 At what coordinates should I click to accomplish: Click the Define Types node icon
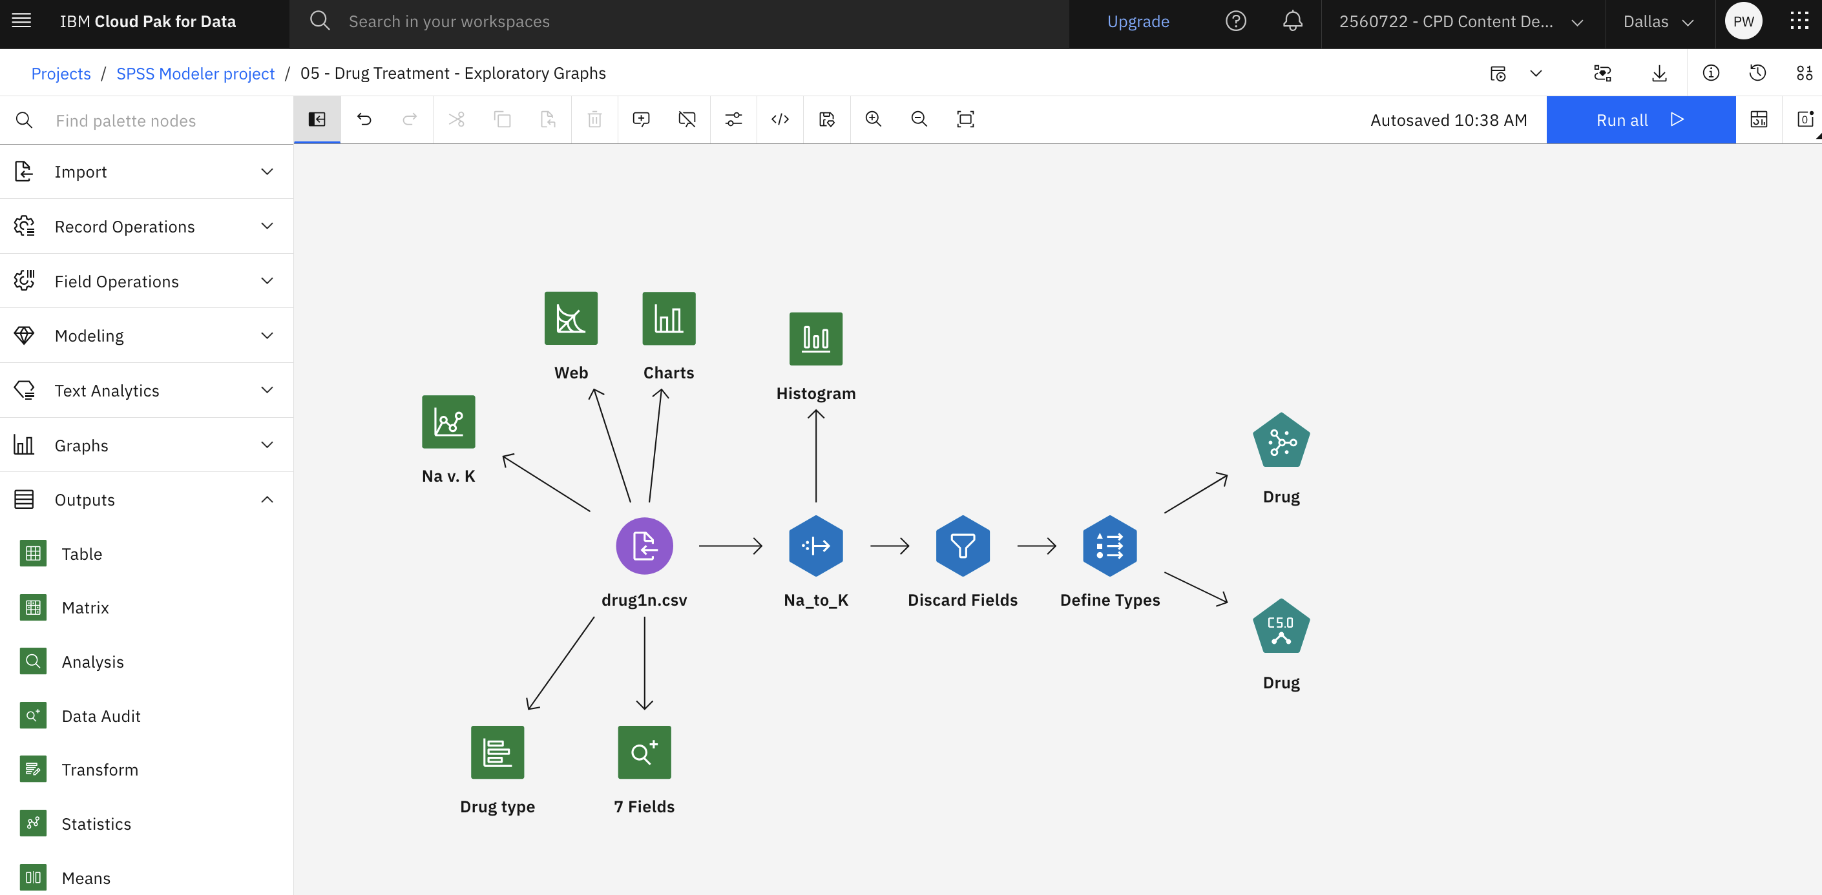pyautogui.click(x=1109, y=546)
